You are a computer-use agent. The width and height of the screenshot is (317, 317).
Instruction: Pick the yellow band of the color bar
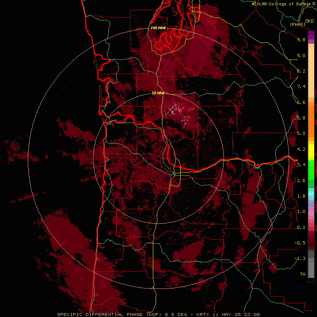[x=311, y=151]
